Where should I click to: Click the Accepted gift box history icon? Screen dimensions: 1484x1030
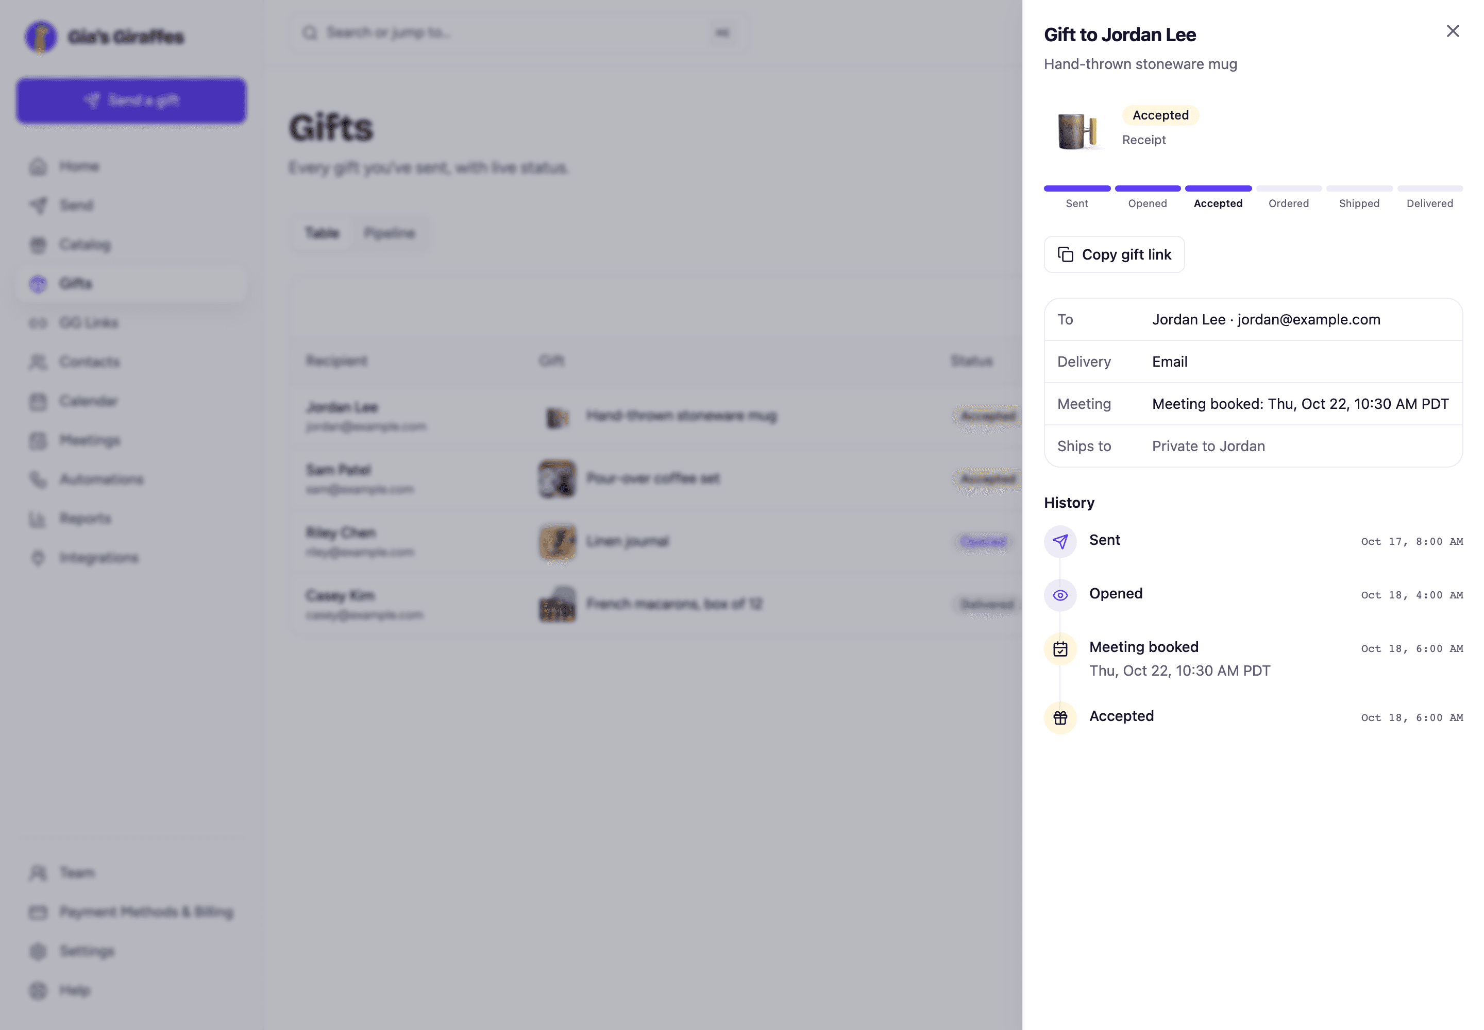(1060, 717)
